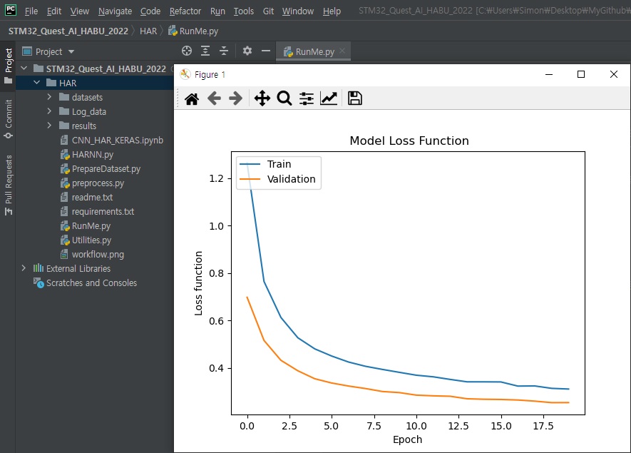Open the Project view dropdown
631x453 pixels.
71,51
